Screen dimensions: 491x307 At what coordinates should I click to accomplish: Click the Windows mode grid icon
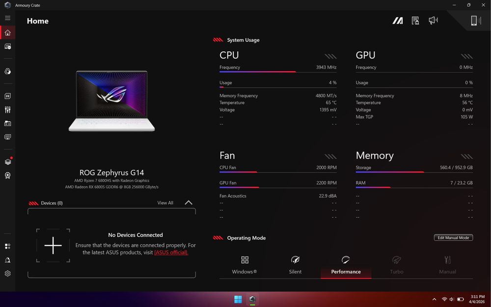click(x=245, y=260)
